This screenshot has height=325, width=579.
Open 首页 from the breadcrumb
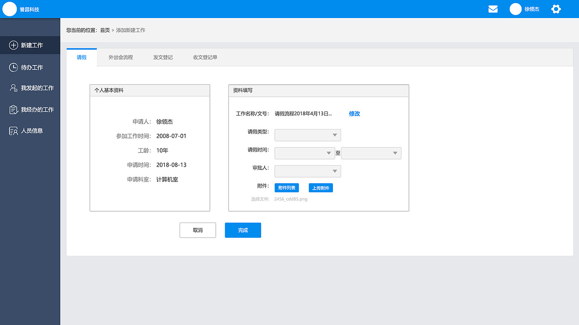click(105, 30)
